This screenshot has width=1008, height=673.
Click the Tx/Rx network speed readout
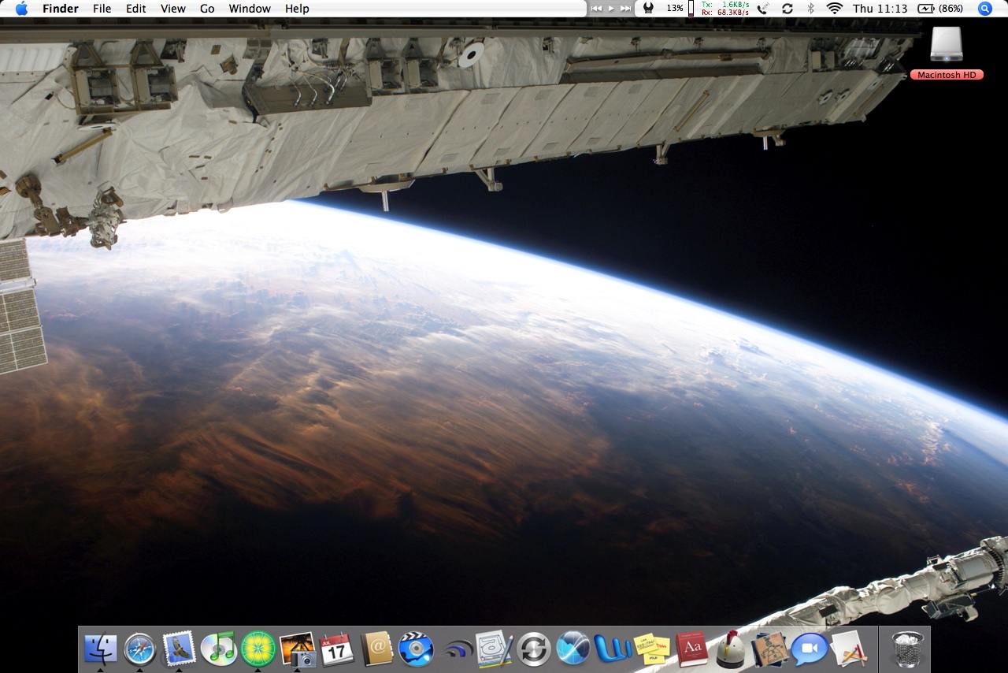click(724, 9)
